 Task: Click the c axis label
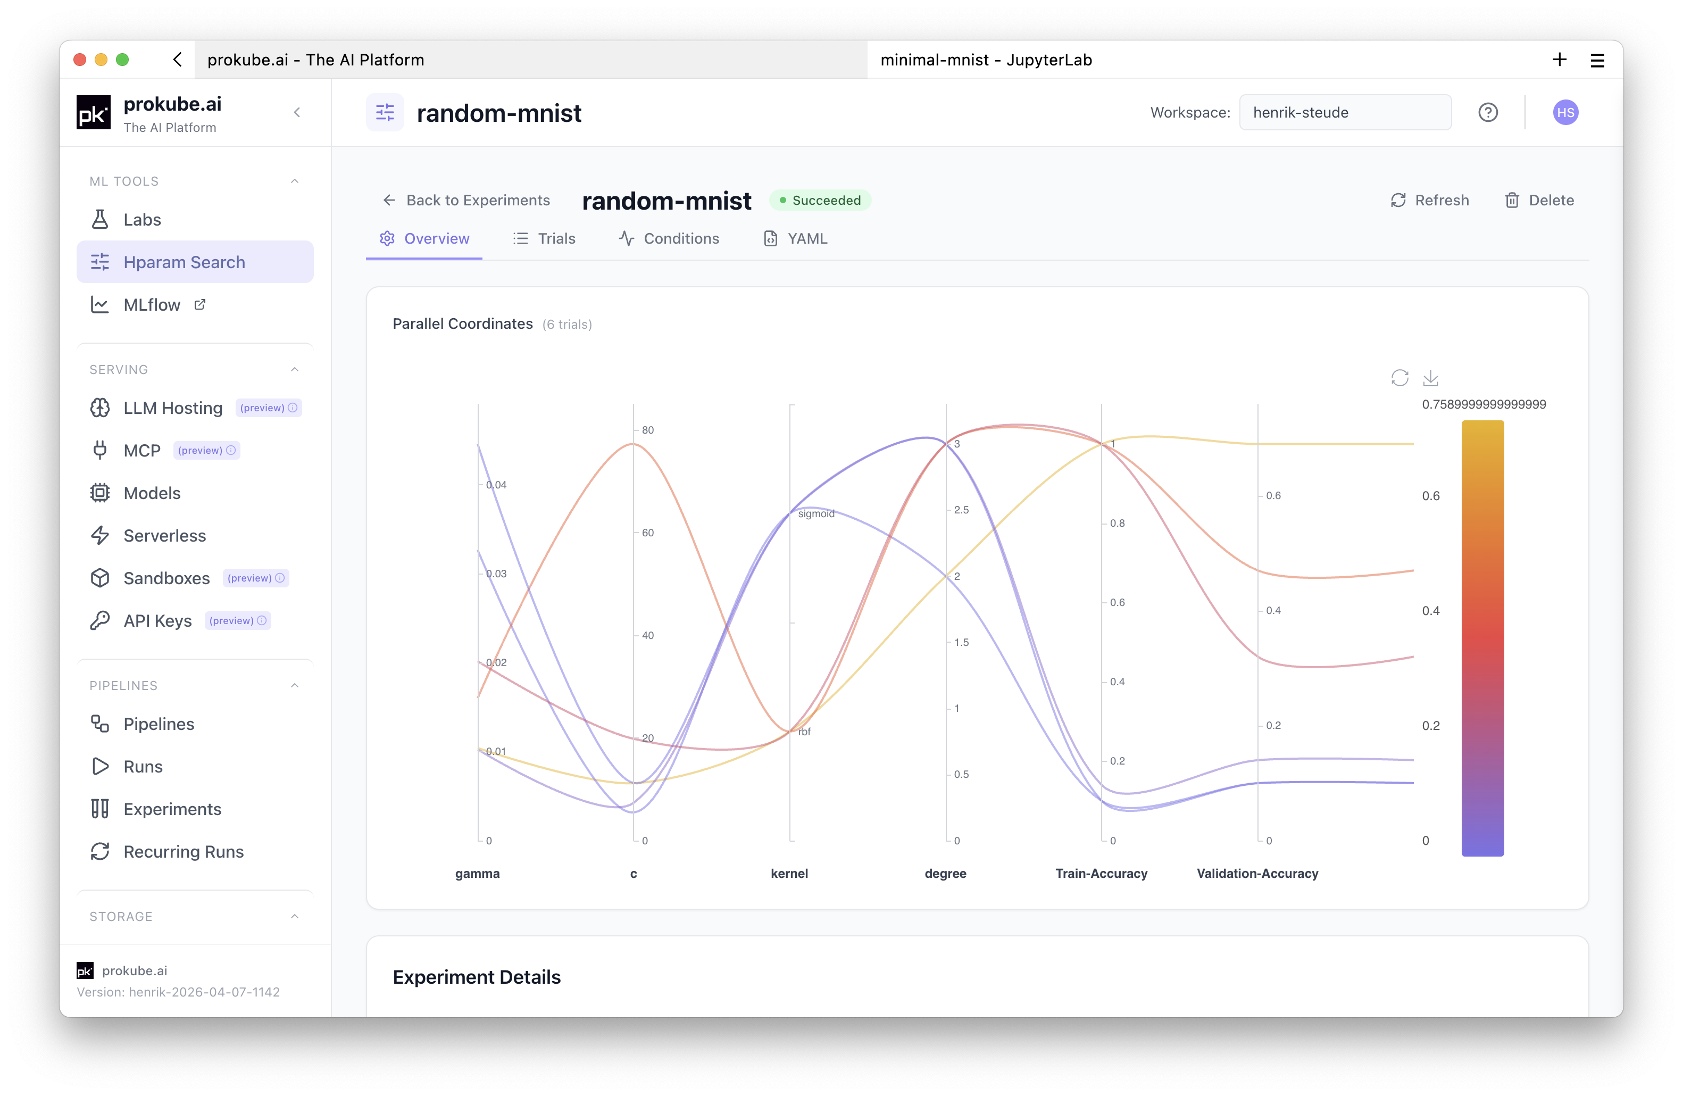tap(634, 873)
